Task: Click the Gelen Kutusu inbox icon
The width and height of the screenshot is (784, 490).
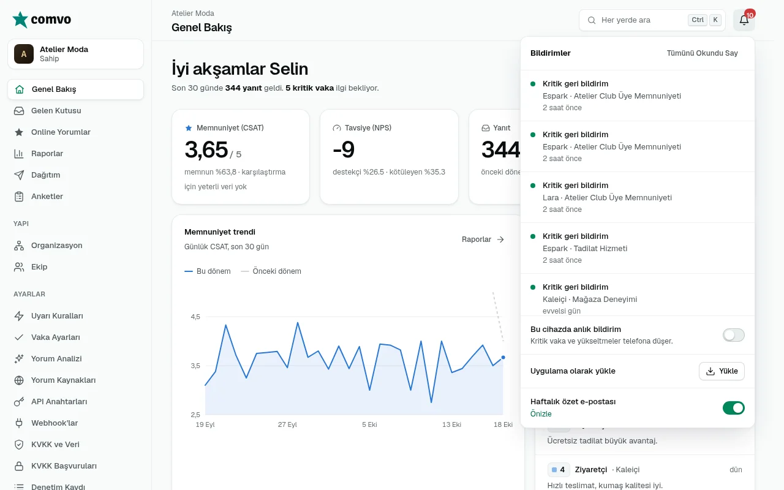Action: (19, 111)
